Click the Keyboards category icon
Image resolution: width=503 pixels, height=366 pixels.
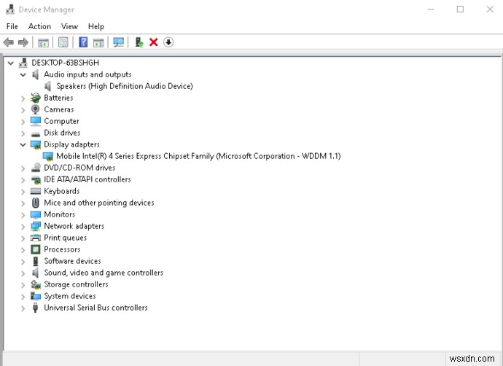[36, 191]
